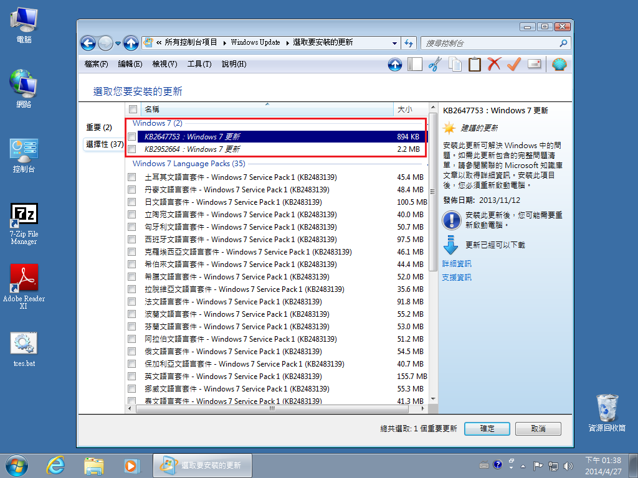The image size is (638, 478).
Task: Expand the breadcrumb arrow after 所有控制台項目
Action: (x=224, y=43)
